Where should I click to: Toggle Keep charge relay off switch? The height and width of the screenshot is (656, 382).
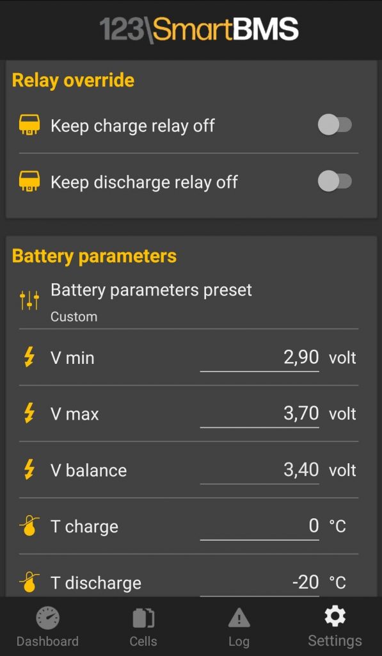335,125
